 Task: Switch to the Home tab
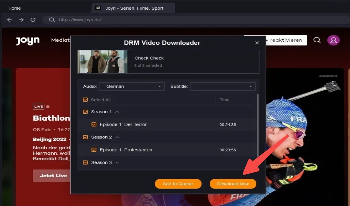point(15,8)
